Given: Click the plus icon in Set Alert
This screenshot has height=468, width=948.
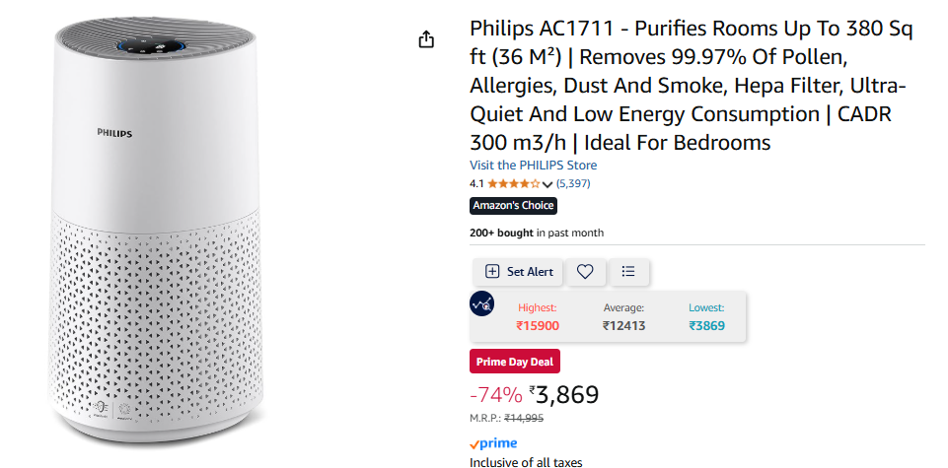Looking at the screenshot, I should pyautogui.click(x=492, y=272).
